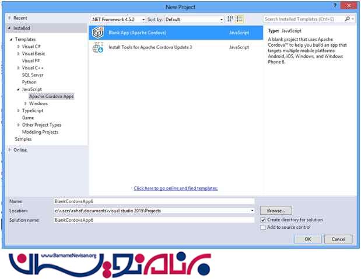Switch to small icons list view
Screen dimensions: 361x279
coord(240,19)
